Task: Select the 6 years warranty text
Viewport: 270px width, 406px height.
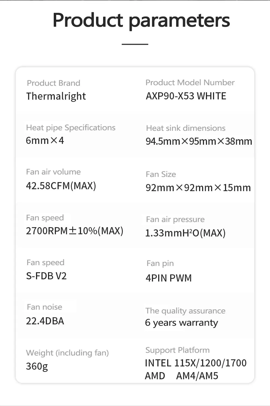Action: click(x=182, y=323)
